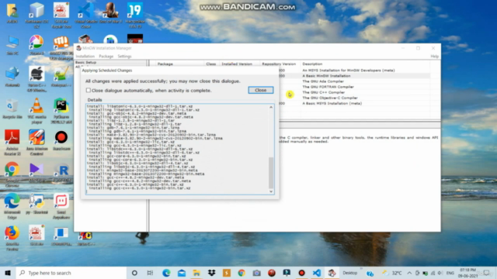
Task: Open the taskbar clock and date
Action: [x=467, y=273]
